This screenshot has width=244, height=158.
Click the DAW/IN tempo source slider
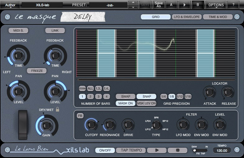click(x=200, y=150)
